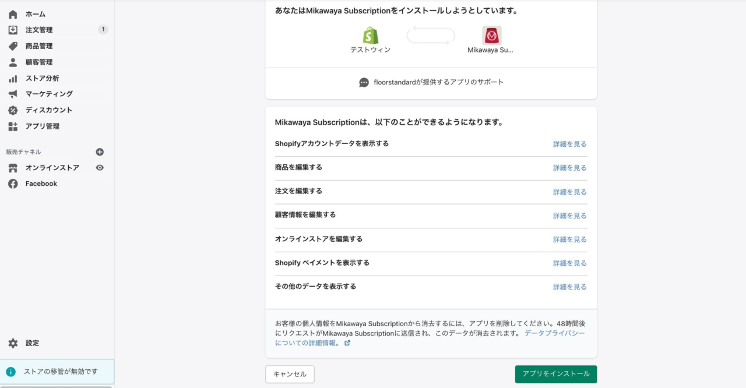
Task: Expand details for 商品を編集する
Action: coord(570,168)
